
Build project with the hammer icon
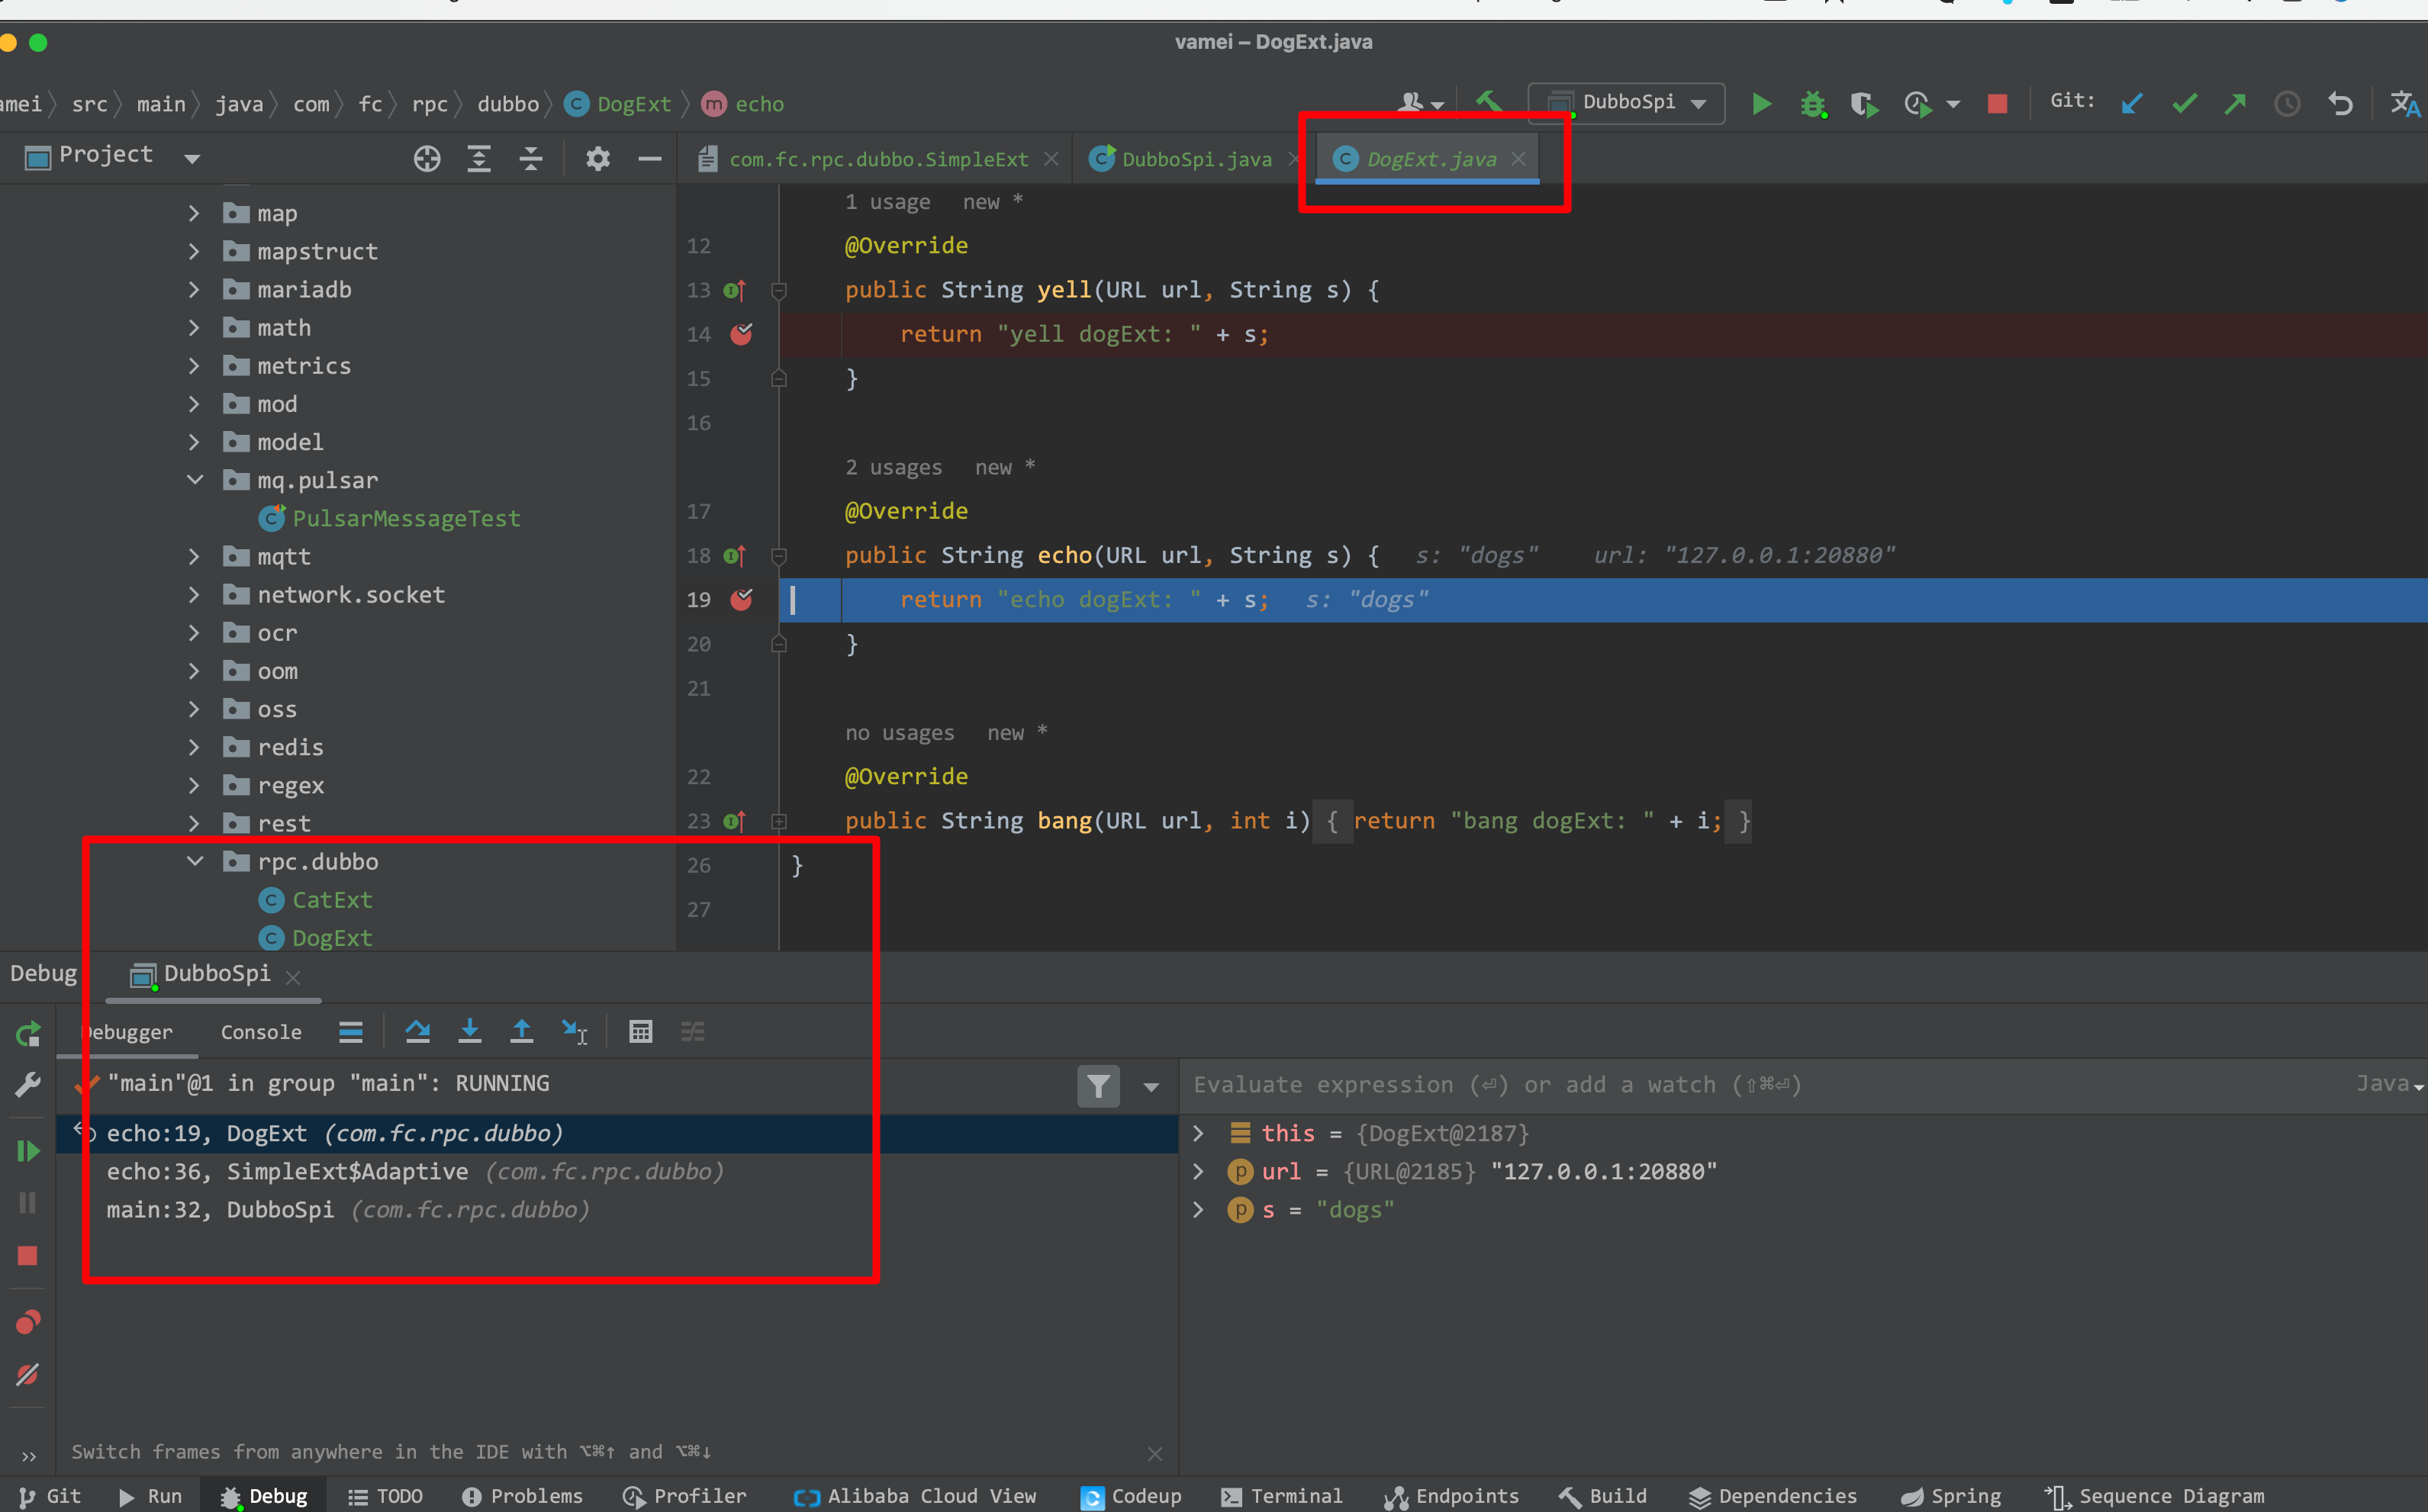coord(1488,102)
